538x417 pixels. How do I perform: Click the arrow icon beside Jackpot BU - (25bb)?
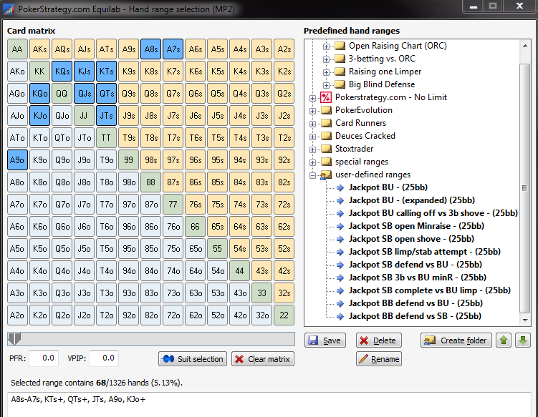coord(340,187)
